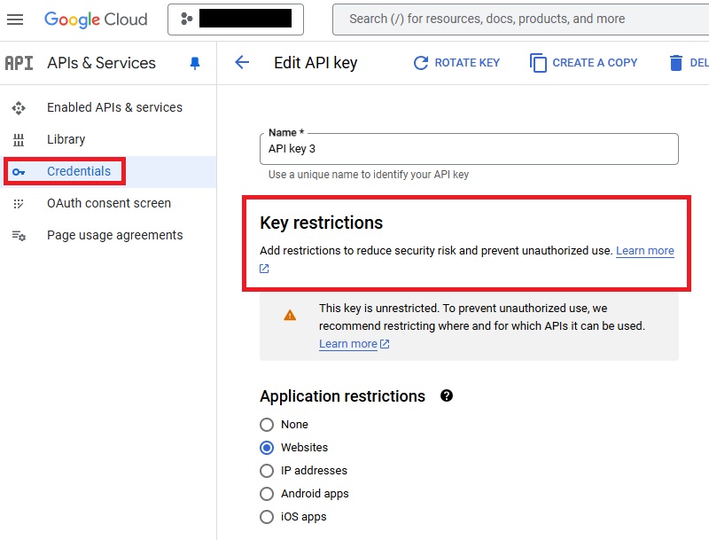
Task: Select the Websites radio option
Action: (267, 448)
